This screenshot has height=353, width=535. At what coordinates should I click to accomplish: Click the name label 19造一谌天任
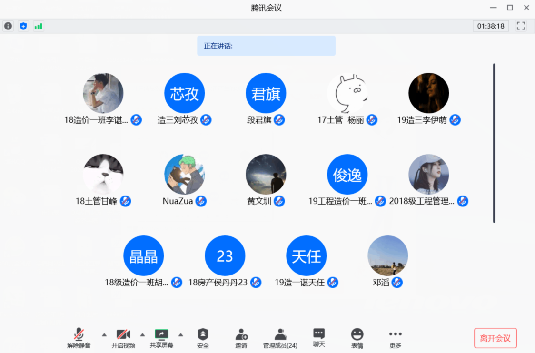pyautogui.click(x=299, y=283)
